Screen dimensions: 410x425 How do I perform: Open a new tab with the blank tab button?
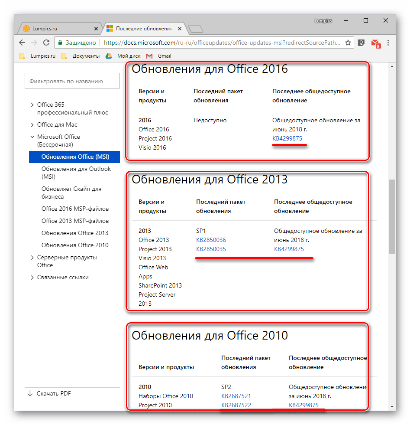[x=195, y=29]
